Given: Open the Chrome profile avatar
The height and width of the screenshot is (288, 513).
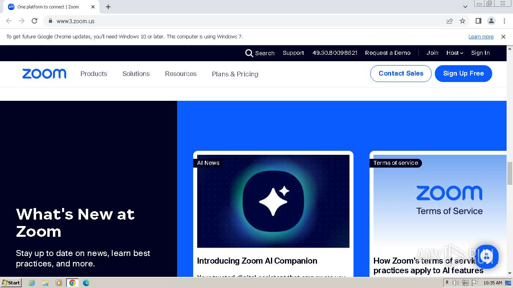Looking at the screenshot, I should click(x=491, y=21).
